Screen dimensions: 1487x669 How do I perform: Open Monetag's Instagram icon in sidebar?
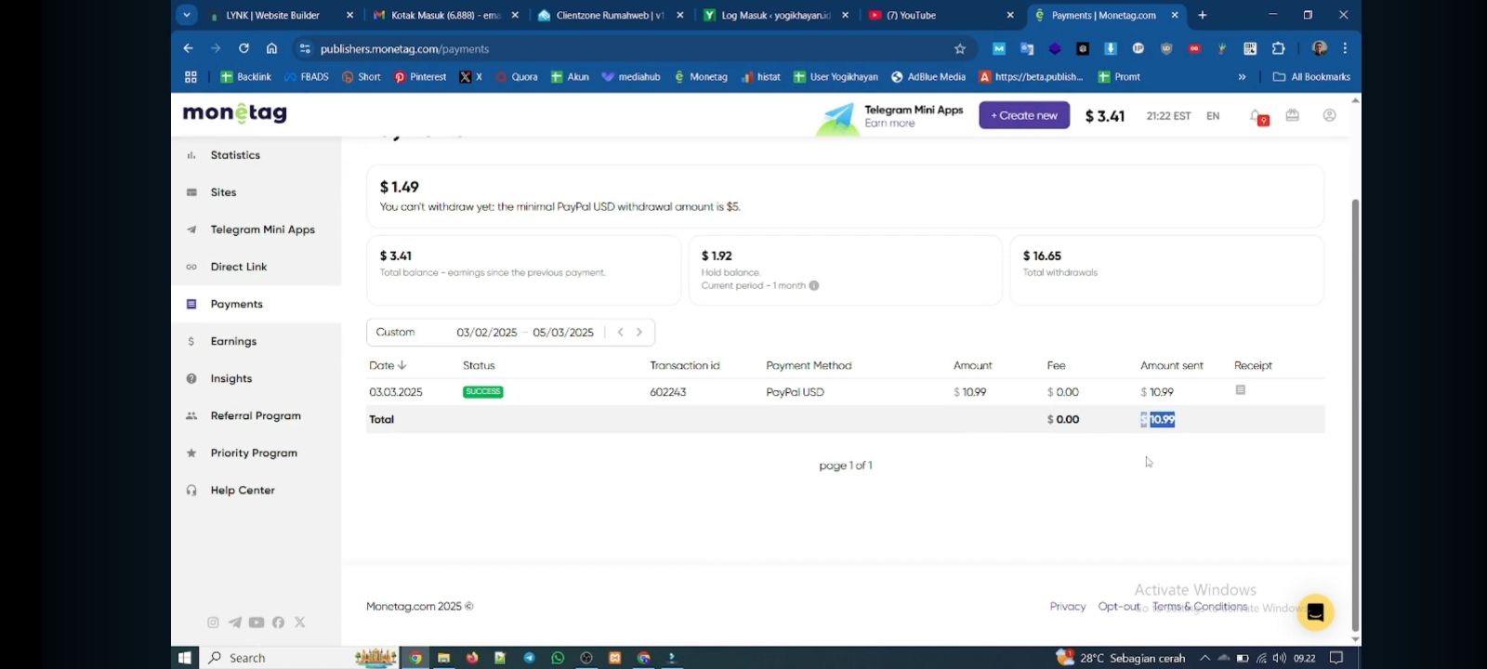tap(213, 623)
